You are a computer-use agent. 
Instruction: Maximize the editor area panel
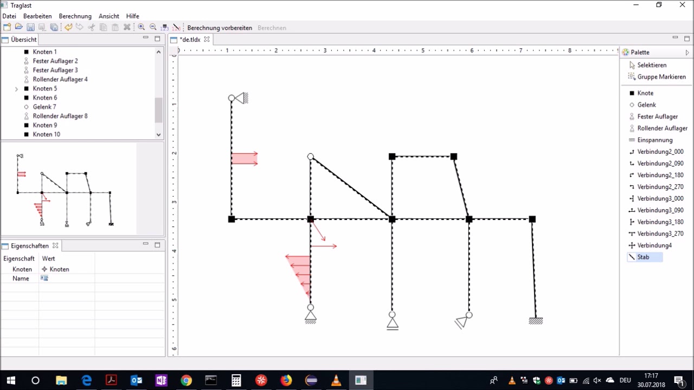point(687,38)
